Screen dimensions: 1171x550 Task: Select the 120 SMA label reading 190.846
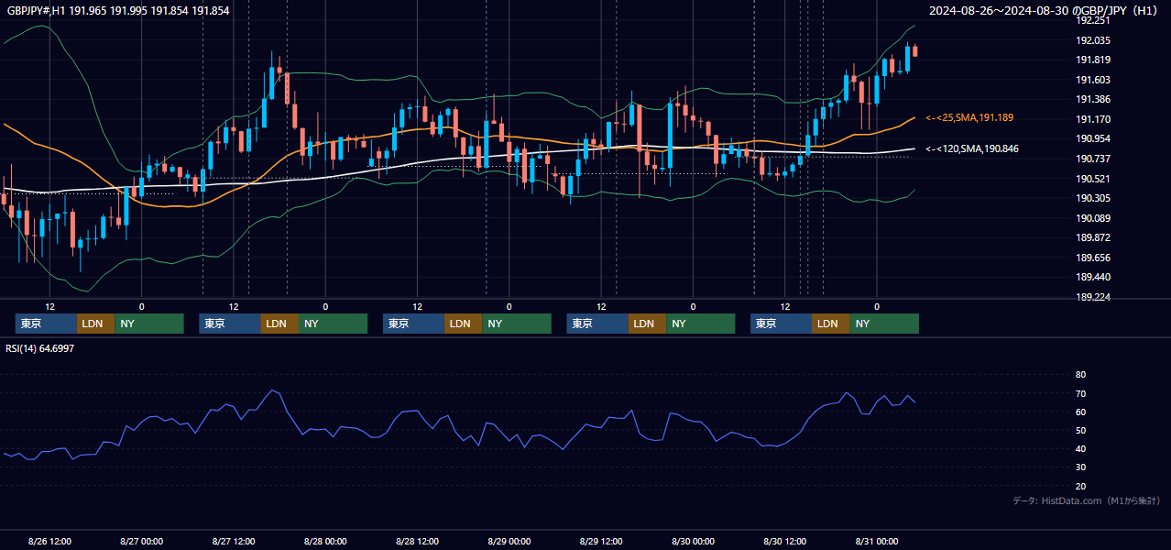point(972,148)
